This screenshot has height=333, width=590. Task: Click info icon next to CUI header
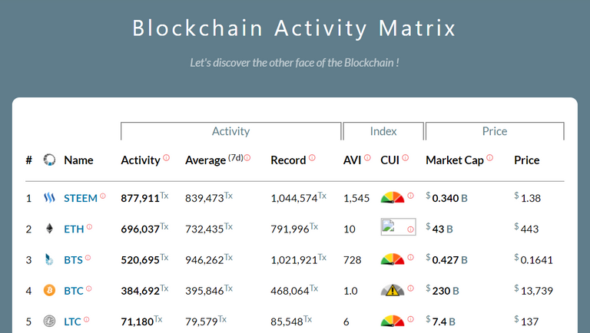[406, 157]
